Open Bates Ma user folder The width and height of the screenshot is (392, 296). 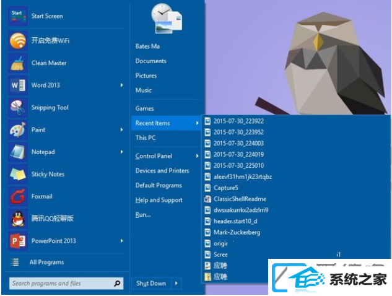147,46
